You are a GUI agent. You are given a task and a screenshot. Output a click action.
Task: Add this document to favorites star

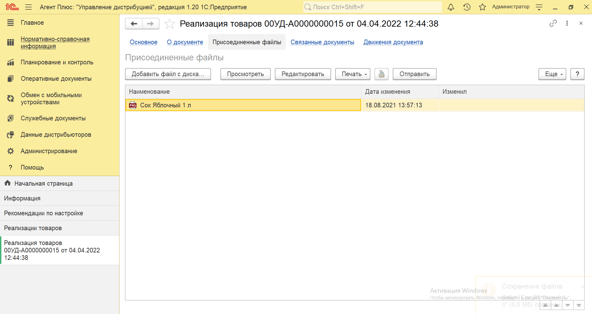(x=170, y=24)
